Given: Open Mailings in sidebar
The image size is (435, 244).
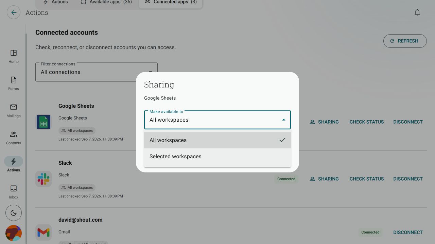Looking at the screenshot, I should point(14,111).
